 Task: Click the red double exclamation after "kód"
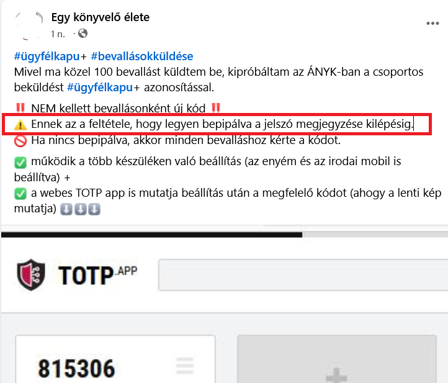point(216,108)
